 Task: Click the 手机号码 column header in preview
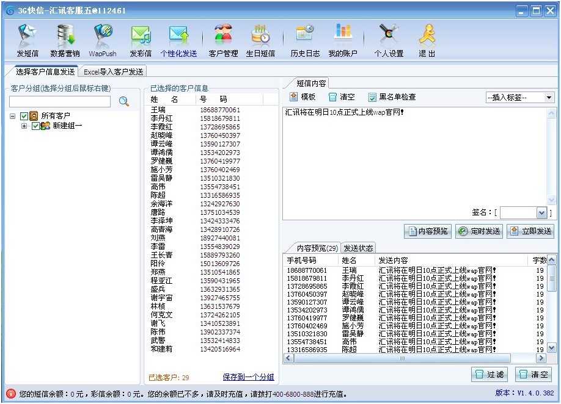coord(311,261)
